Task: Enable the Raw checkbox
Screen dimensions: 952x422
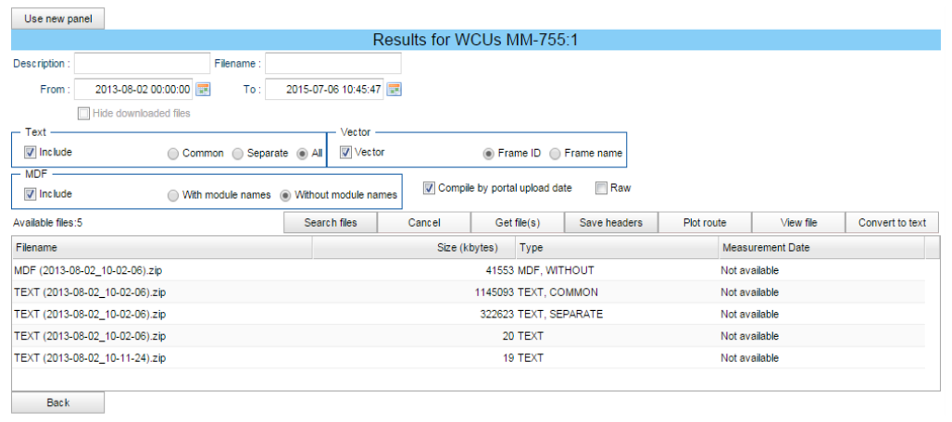Action: 602,188
